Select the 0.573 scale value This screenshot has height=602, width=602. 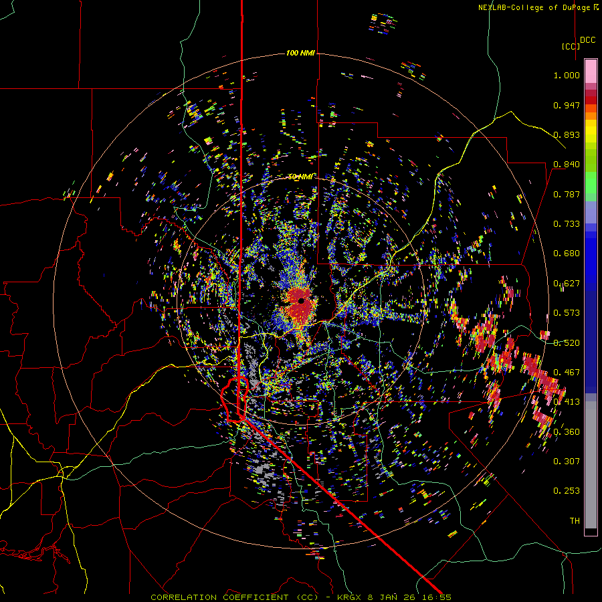pyautogui.click(x=567, y=313)
